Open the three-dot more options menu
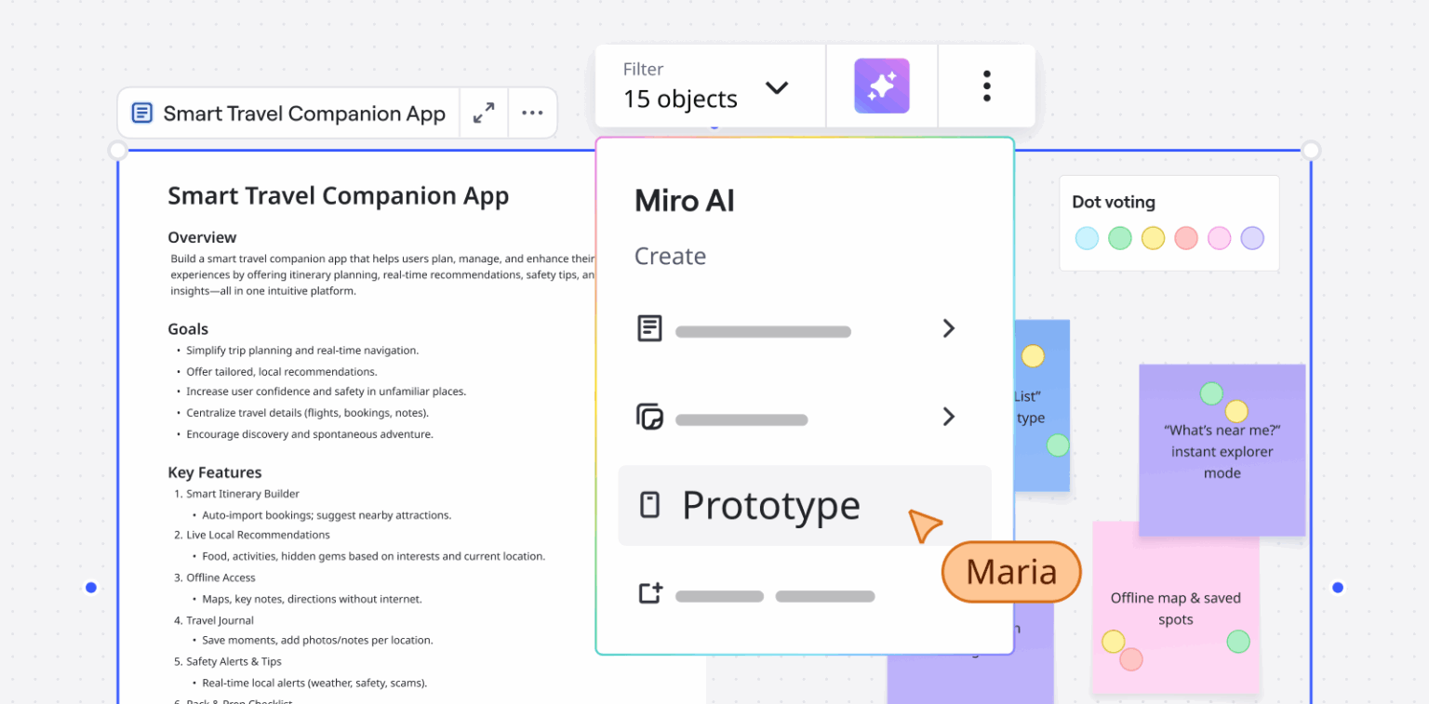 (986, 86)
